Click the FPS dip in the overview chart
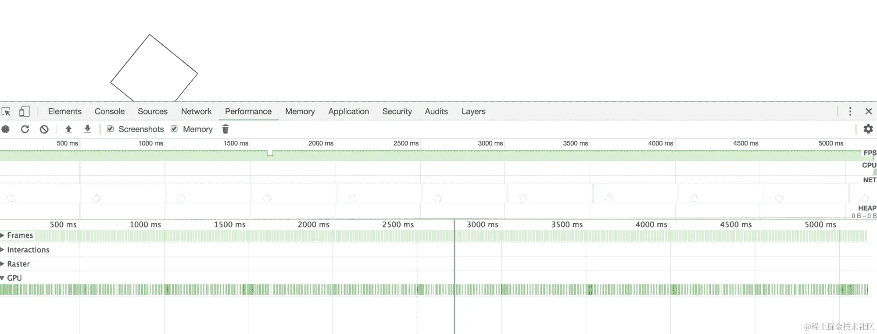 point(270,153)
